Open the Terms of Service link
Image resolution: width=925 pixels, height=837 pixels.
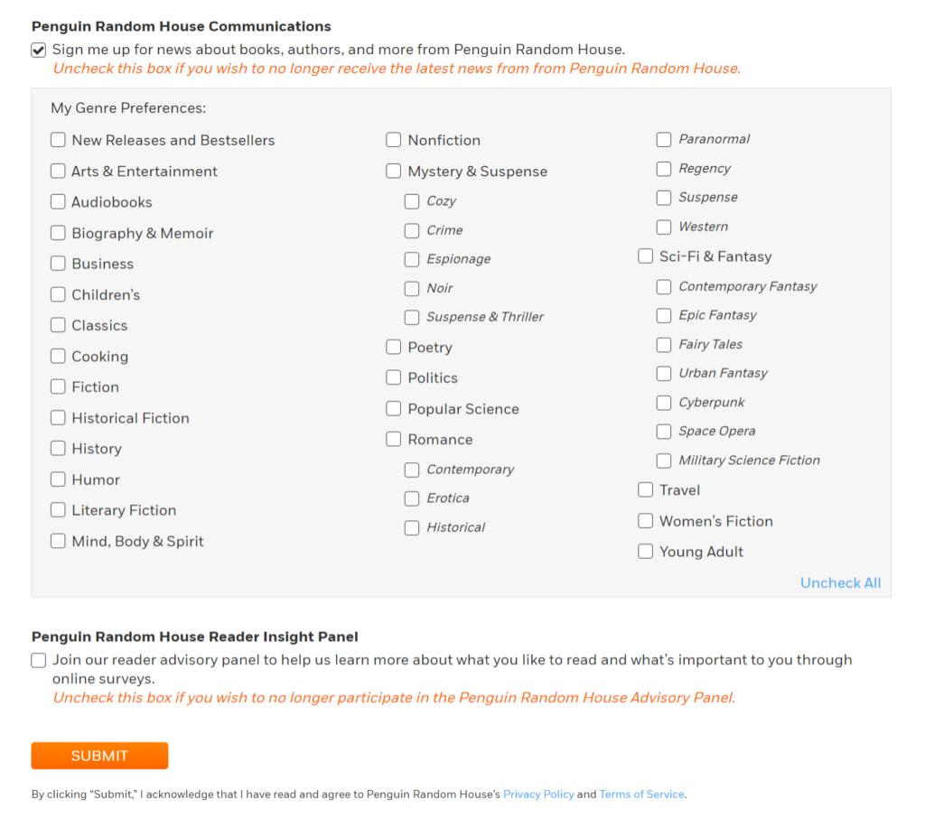point(641,795)
